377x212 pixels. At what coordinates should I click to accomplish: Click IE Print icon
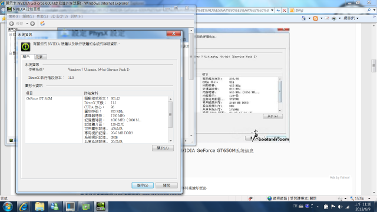334,18
